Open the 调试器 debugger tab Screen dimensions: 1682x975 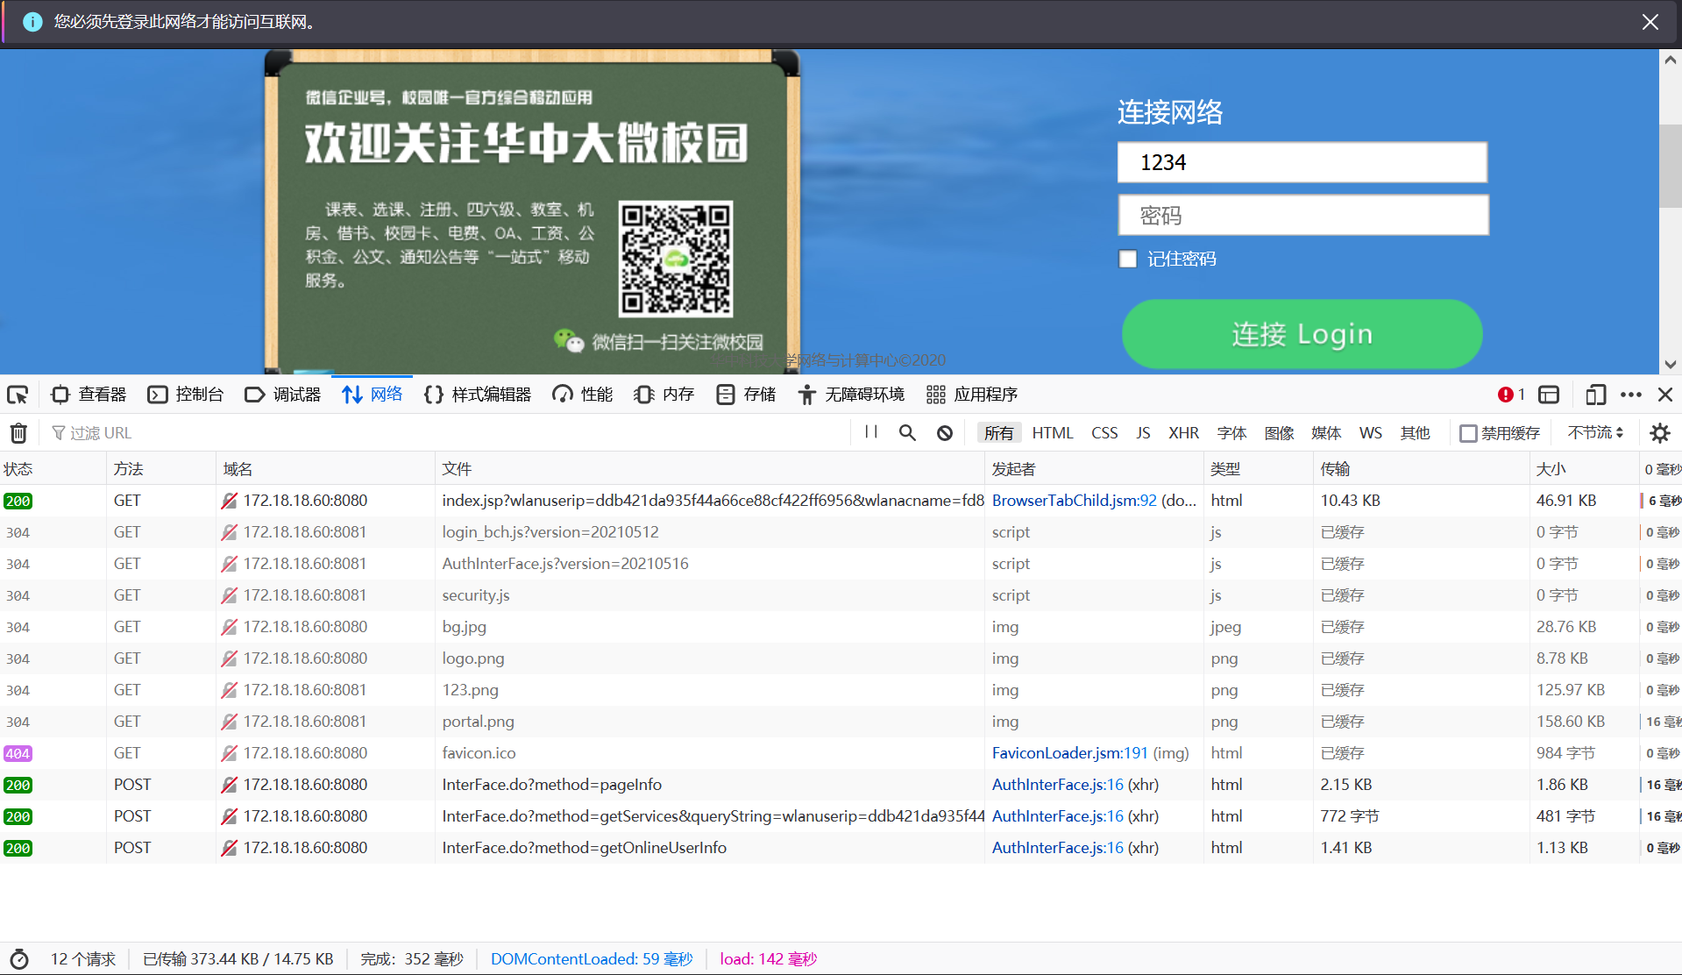point(283,395)
